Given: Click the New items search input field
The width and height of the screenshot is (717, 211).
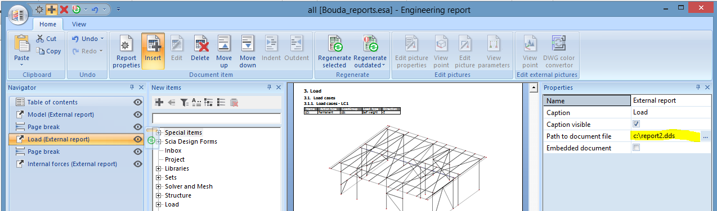Looking at the screenshot, I should pyautogui.click(x=216, y=118).
